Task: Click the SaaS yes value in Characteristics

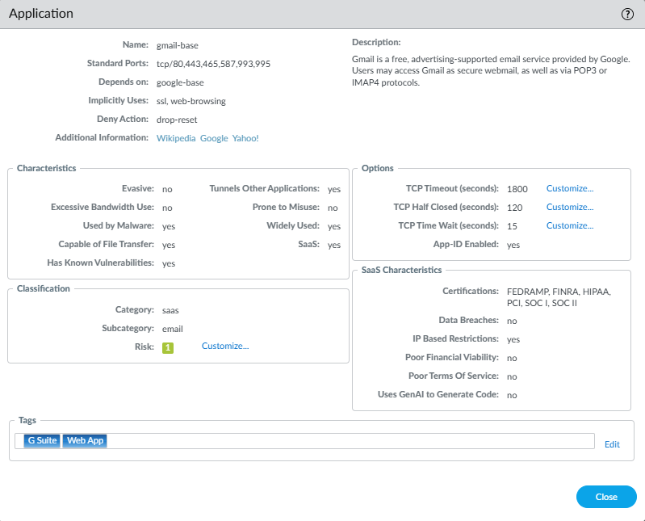Action: [334, 245]
